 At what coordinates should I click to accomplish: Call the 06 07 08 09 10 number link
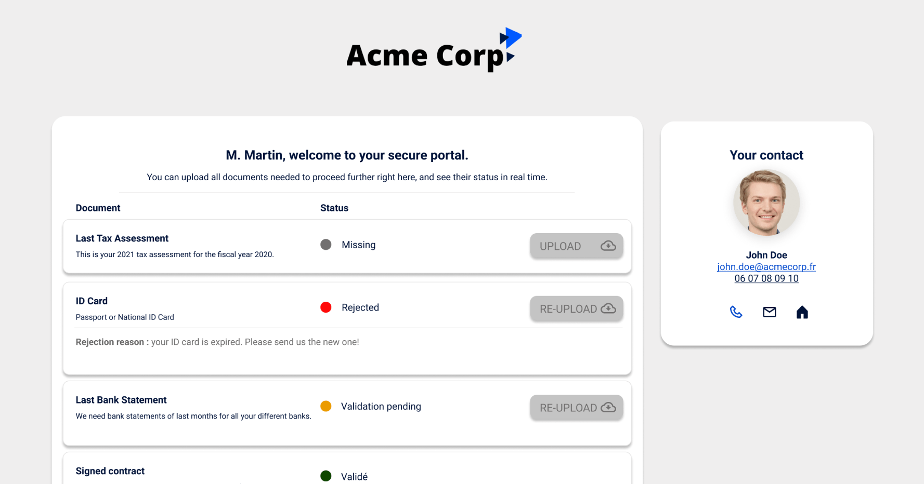(x=766, y=279)
